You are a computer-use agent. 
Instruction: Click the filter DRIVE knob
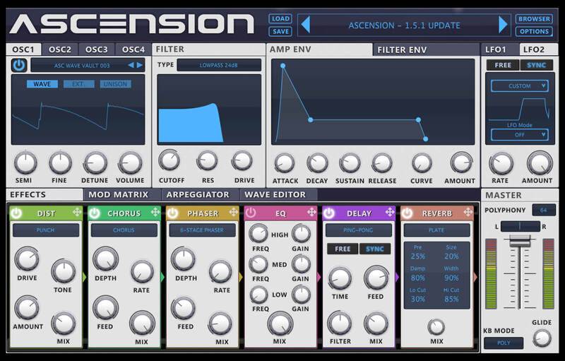click(x=242, y=160)
